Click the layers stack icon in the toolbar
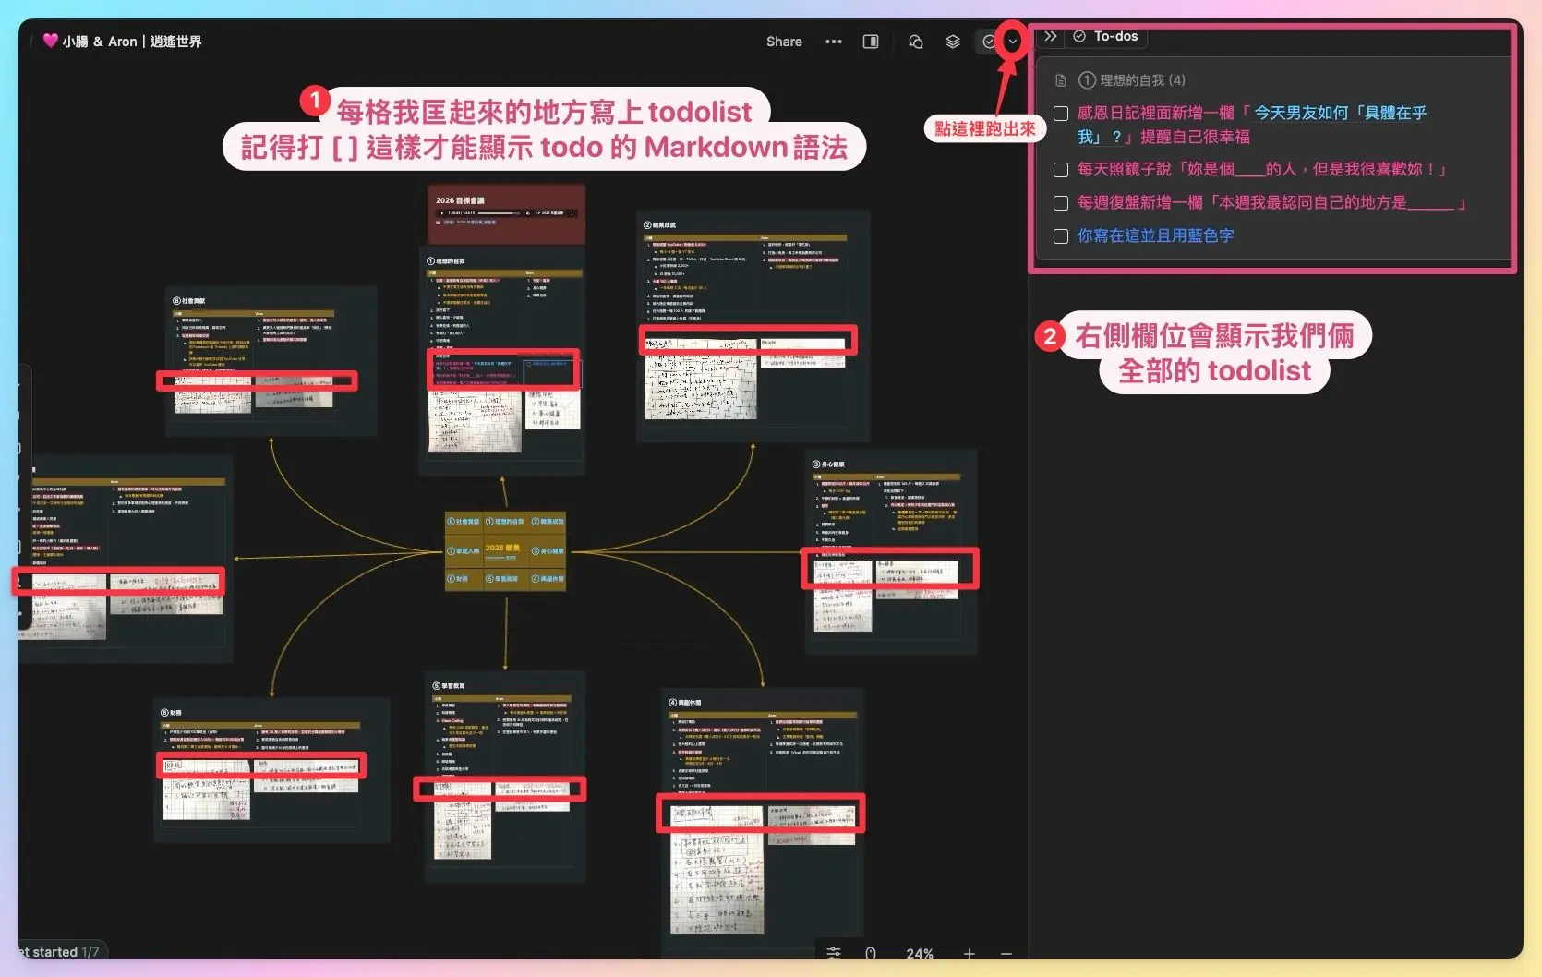Image resolution: width=1542 pixels, height=977 pixels. (952, 42)
